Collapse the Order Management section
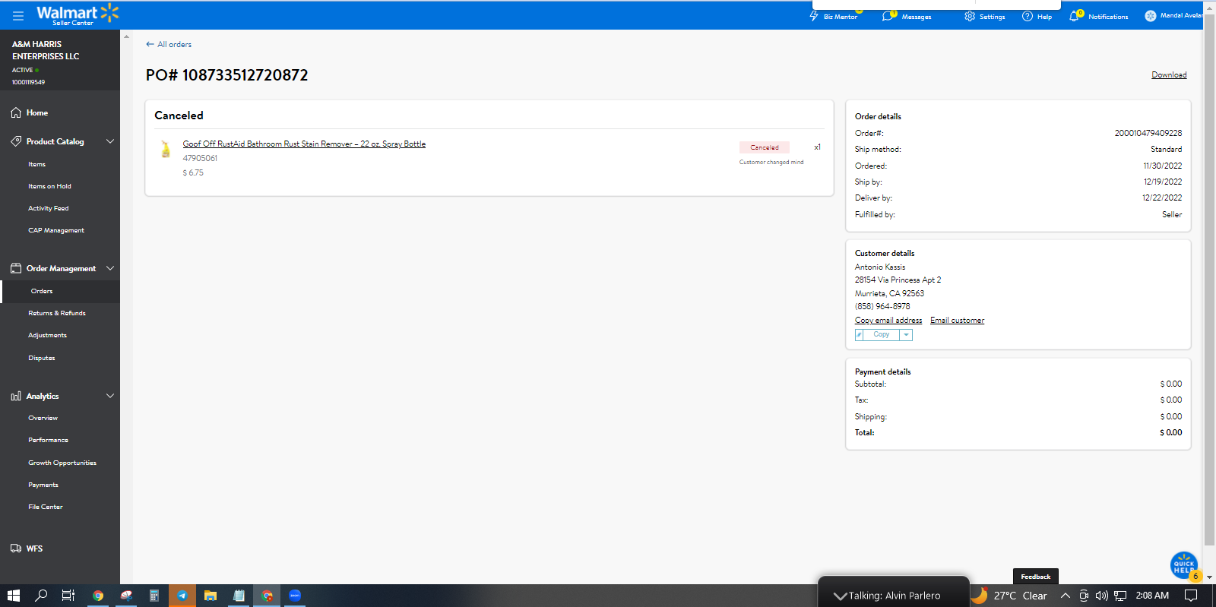 click(110, 268)
